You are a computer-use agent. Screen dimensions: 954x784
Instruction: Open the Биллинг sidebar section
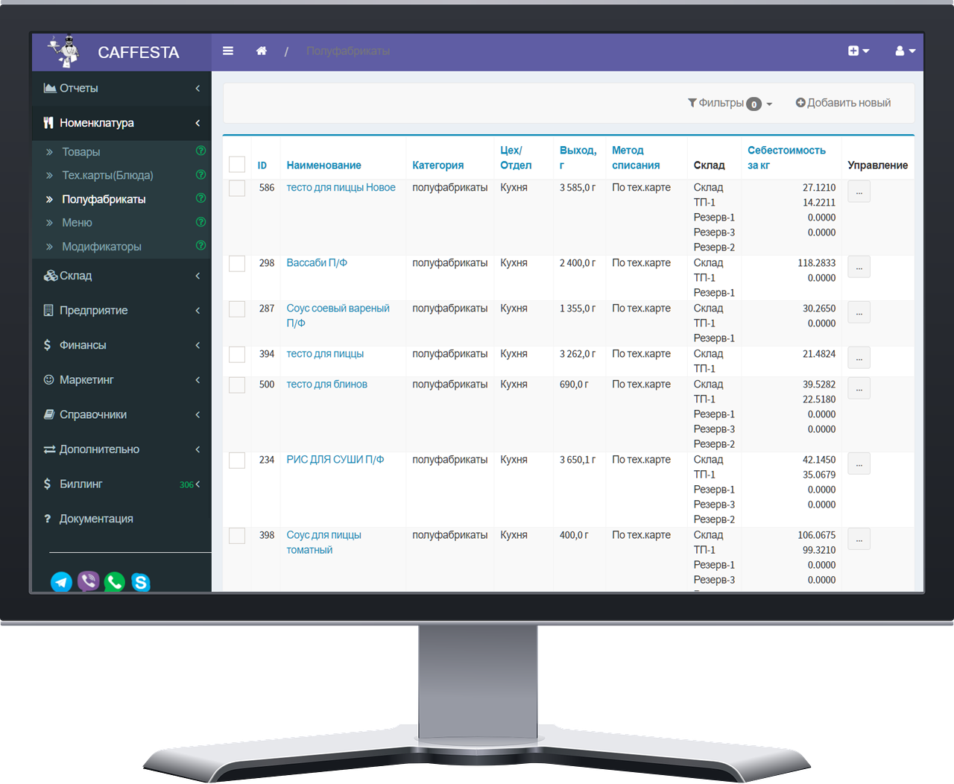point(121,484)
